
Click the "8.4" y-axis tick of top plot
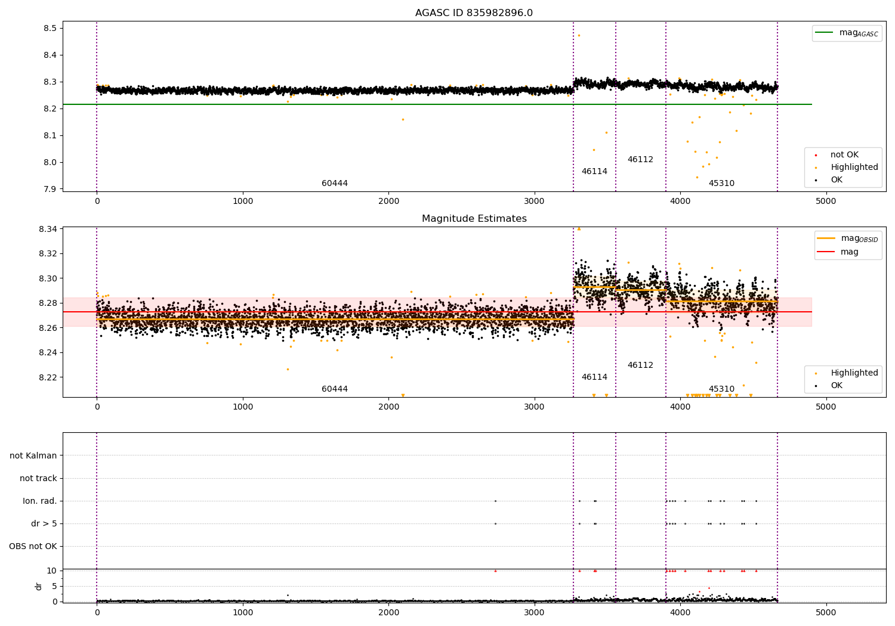[50, 55]
